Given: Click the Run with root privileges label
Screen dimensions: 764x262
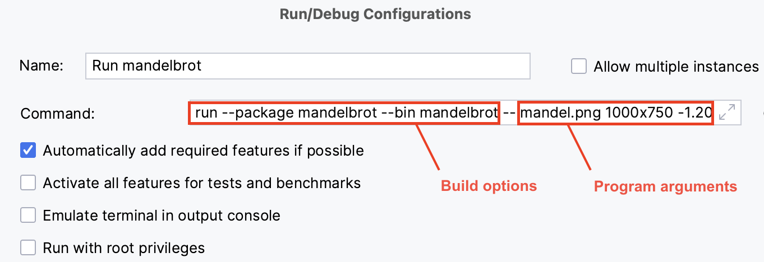Looking at the screenshot, I should coord(124,247).
